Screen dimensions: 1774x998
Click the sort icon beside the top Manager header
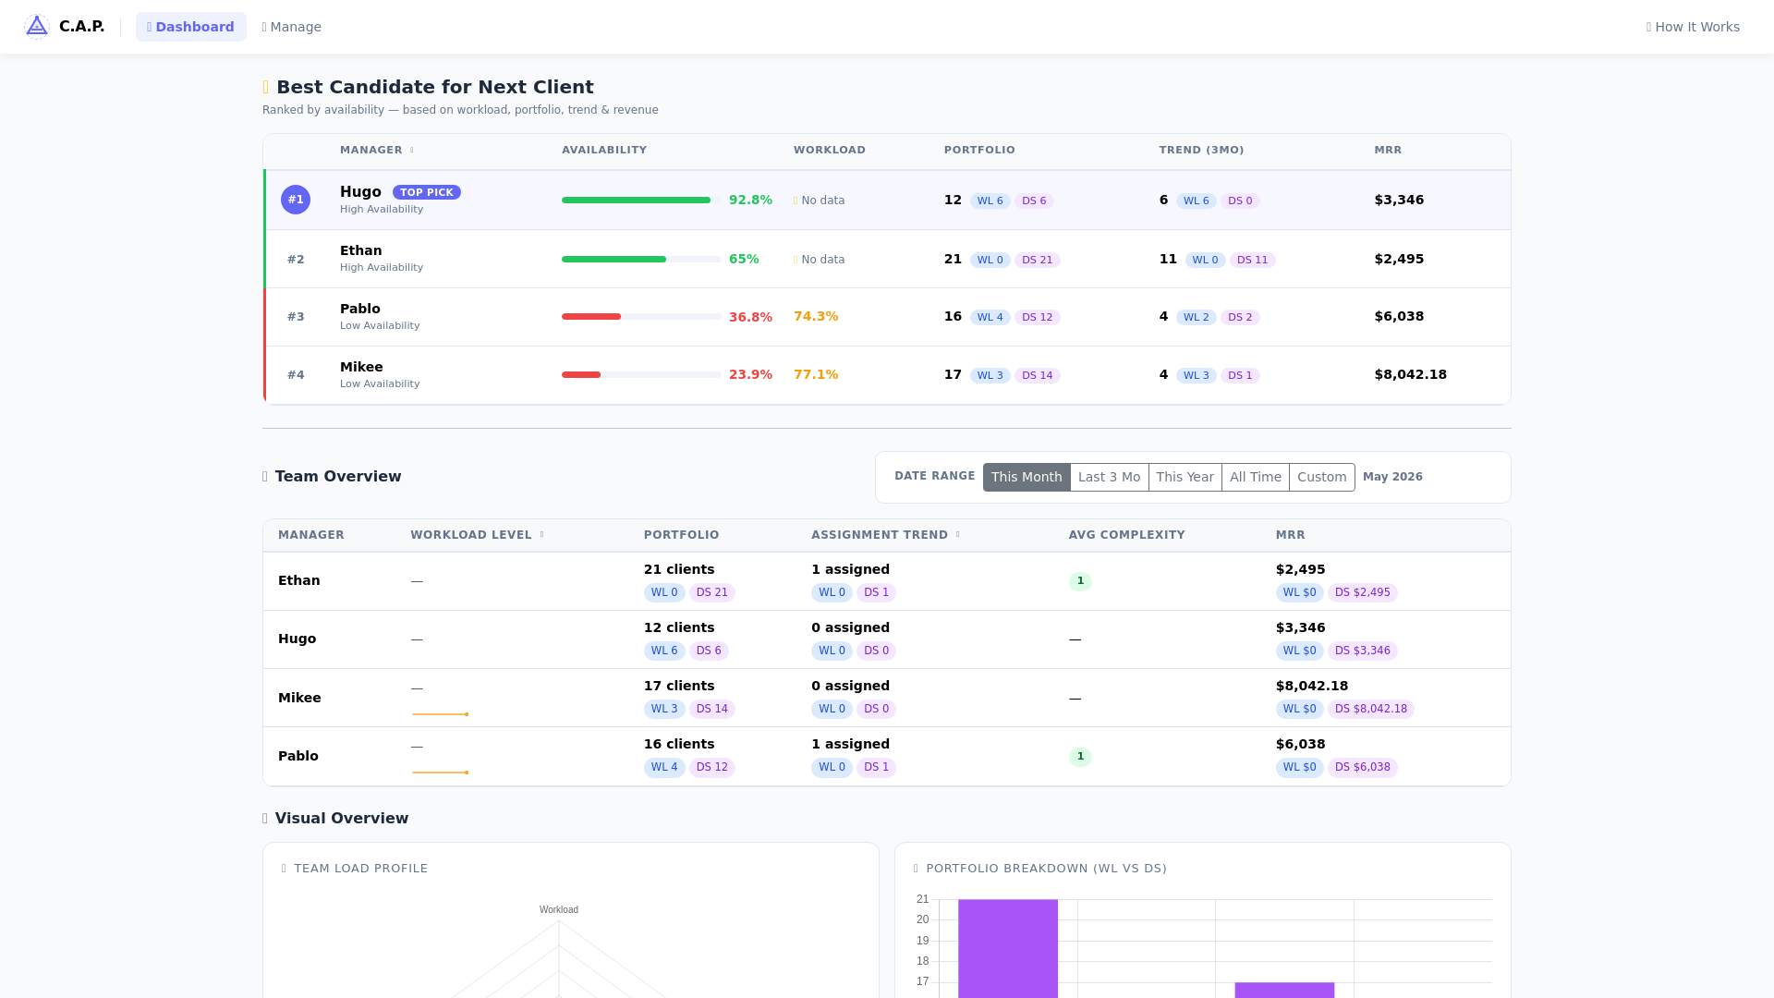[x=412, y=150]
